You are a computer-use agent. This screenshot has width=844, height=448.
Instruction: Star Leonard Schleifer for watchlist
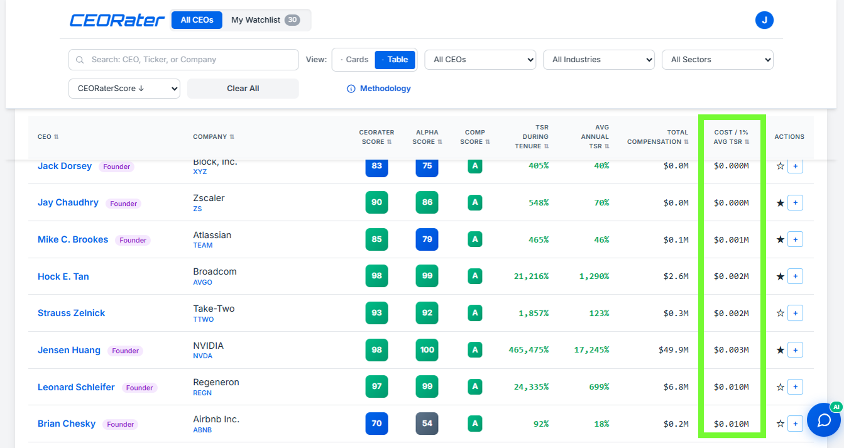click(x=781, y=387)
